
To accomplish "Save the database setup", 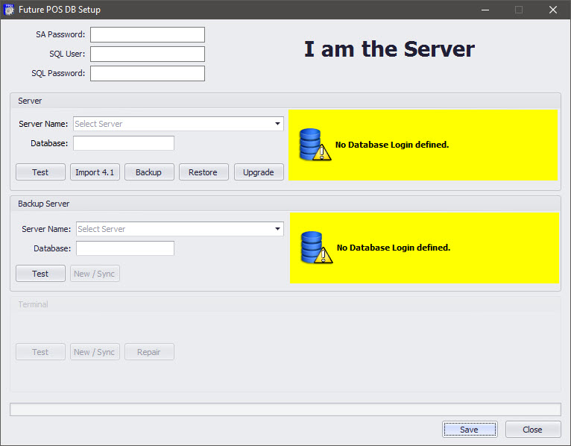I will pyautogui.click(x=469, y=430).
